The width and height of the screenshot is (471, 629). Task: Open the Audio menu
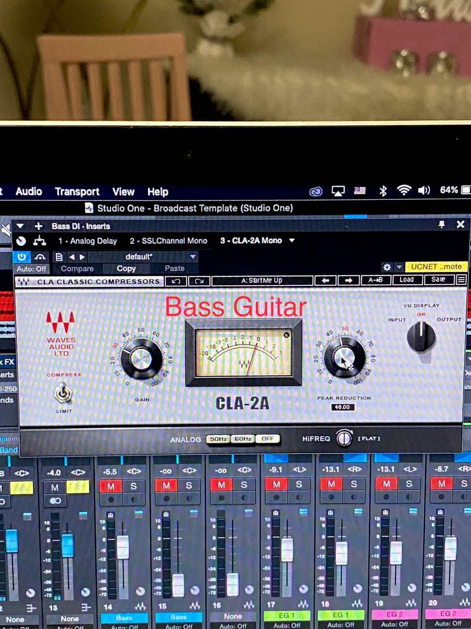tap(29, 192)
